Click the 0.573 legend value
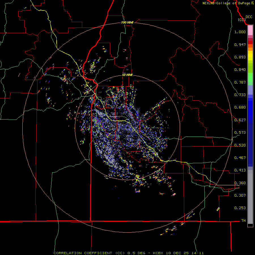255x255 pixels. 240,133
